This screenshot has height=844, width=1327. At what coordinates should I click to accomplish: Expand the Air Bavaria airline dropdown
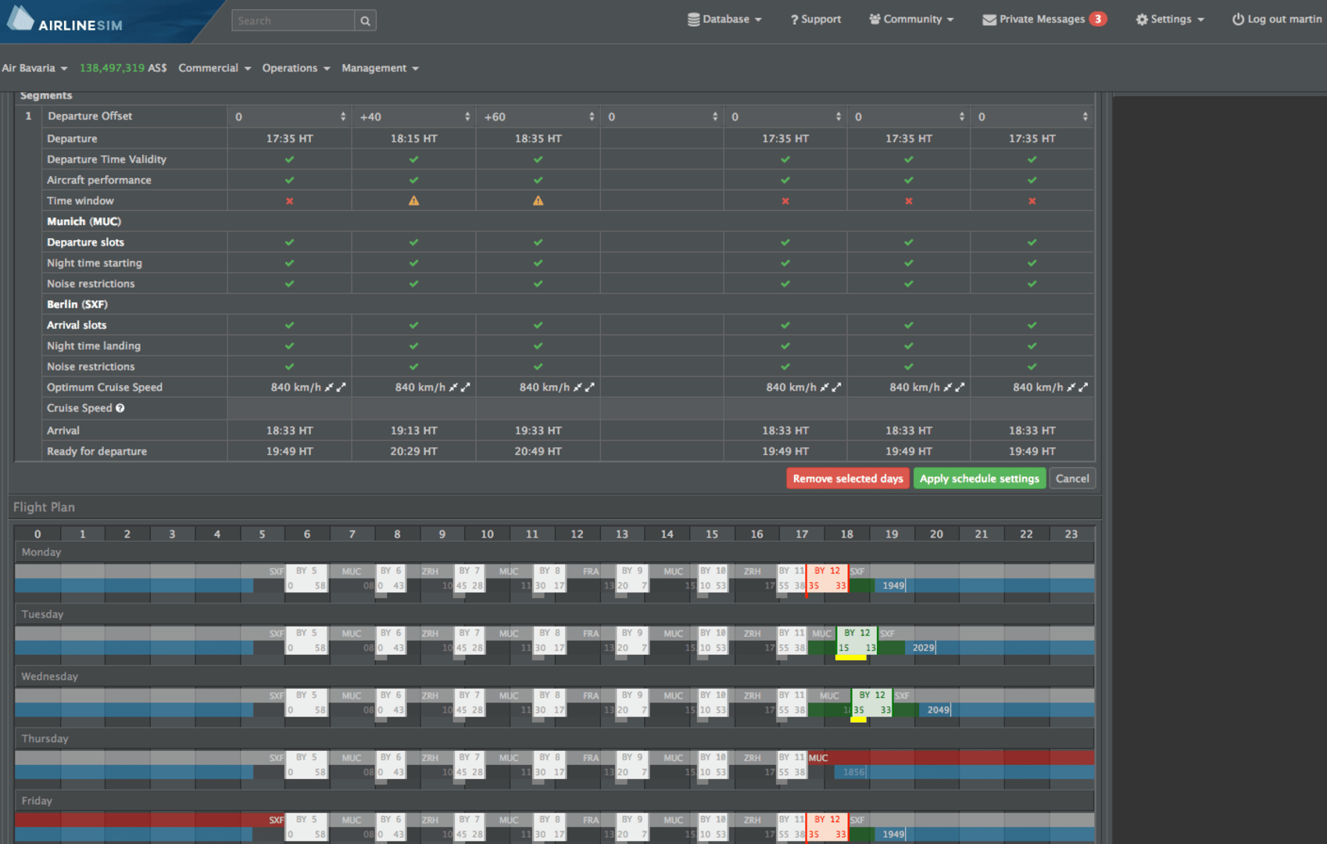(x=35, y=68)
